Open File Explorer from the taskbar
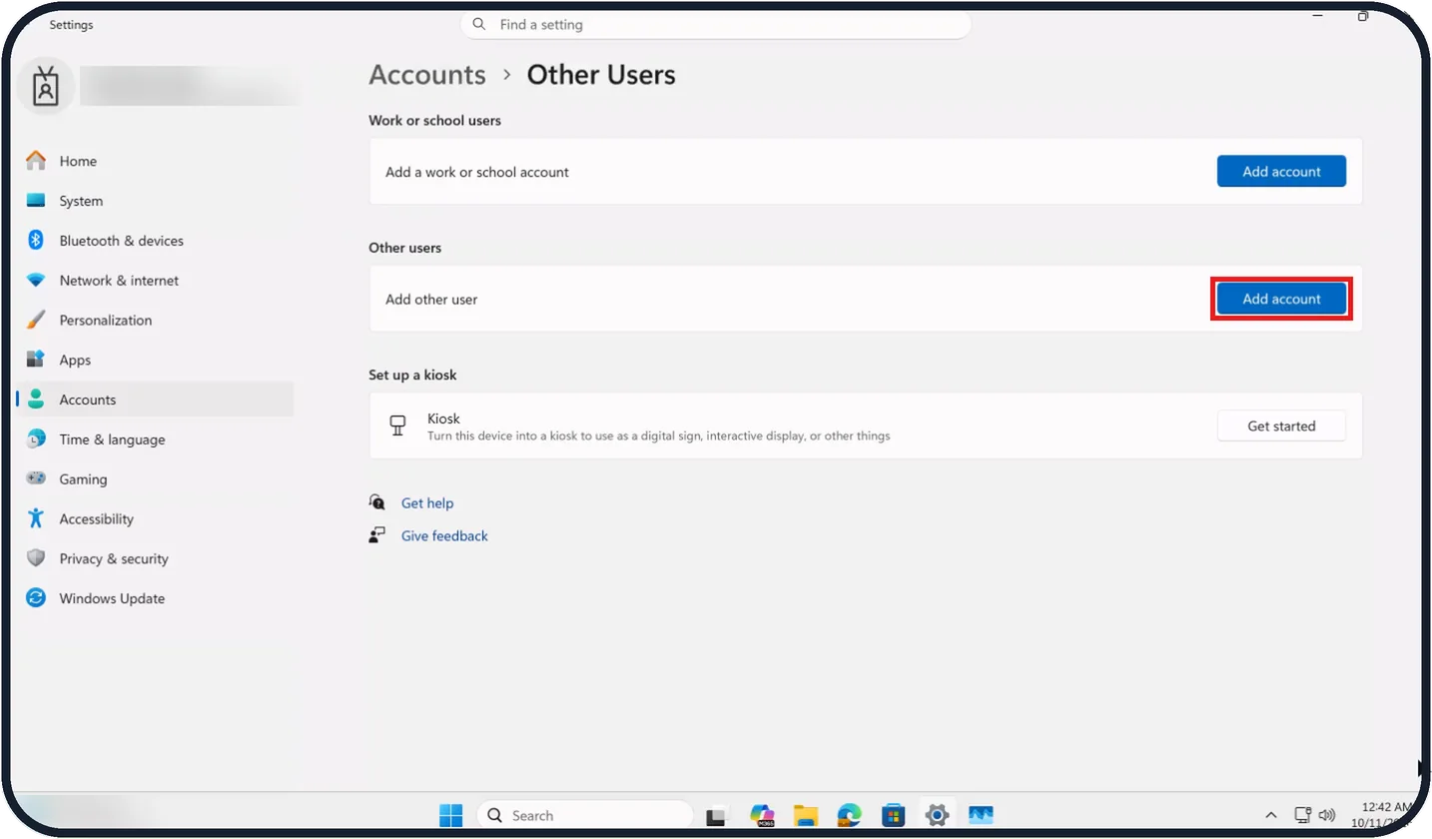This screenshot has height=839, width=1432. click(806, 815)
